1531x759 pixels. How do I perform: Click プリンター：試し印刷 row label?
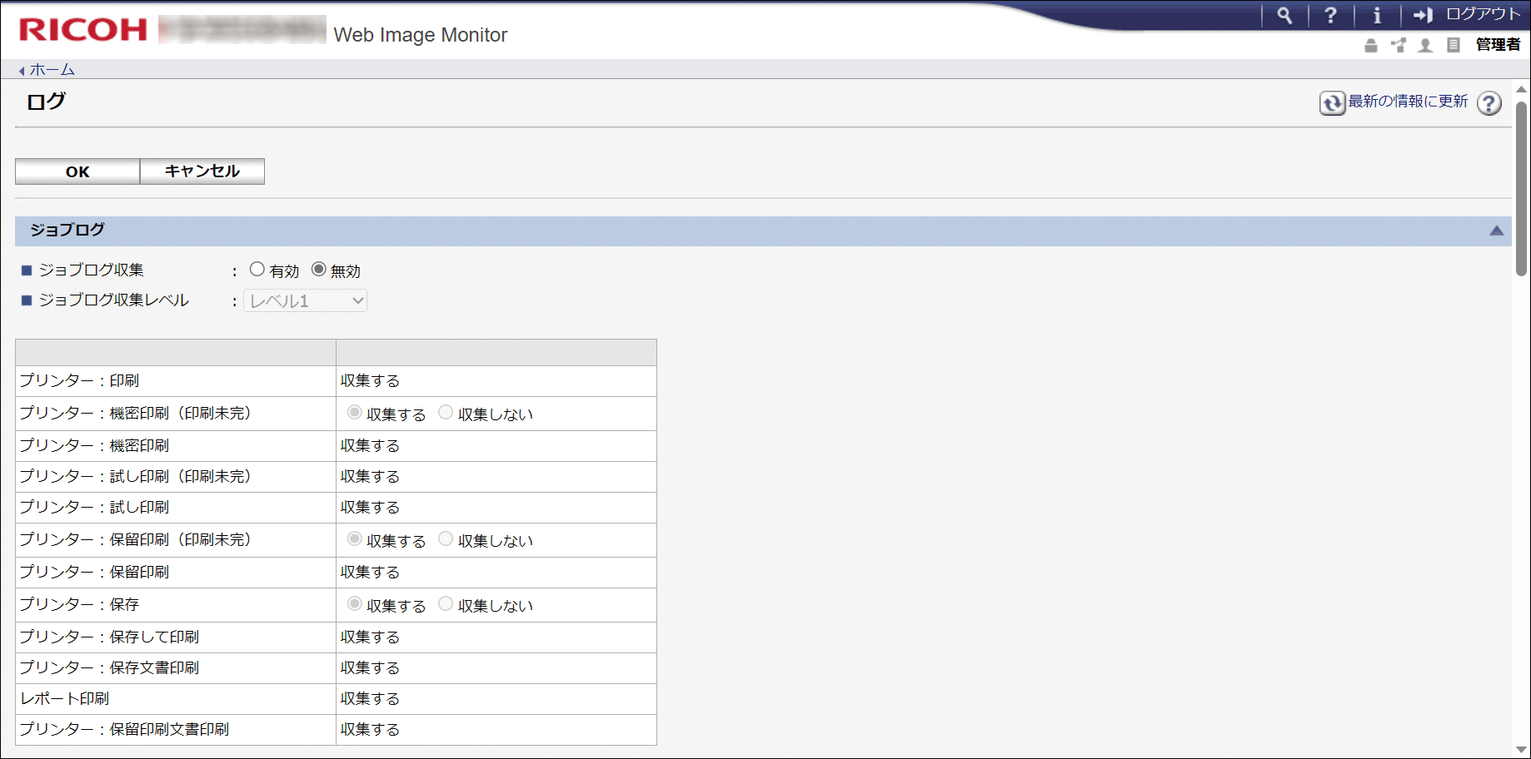[x=95, y=507]
